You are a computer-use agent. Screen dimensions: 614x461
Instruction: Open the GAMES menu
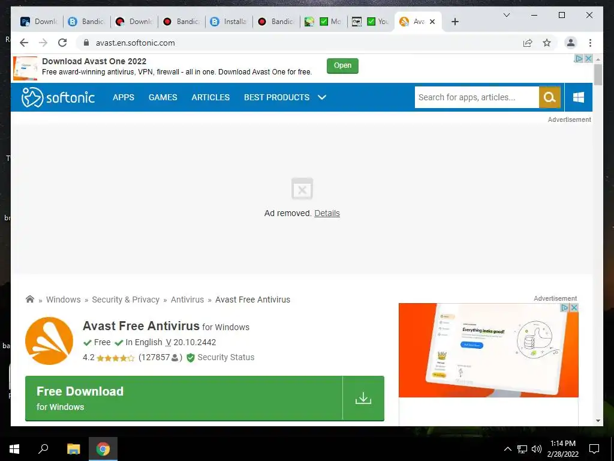click(163, 97)
